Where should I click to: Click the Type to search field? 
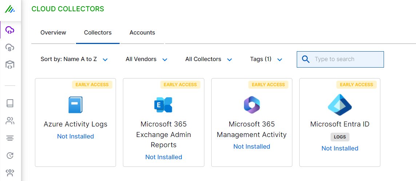click(346, 59)
